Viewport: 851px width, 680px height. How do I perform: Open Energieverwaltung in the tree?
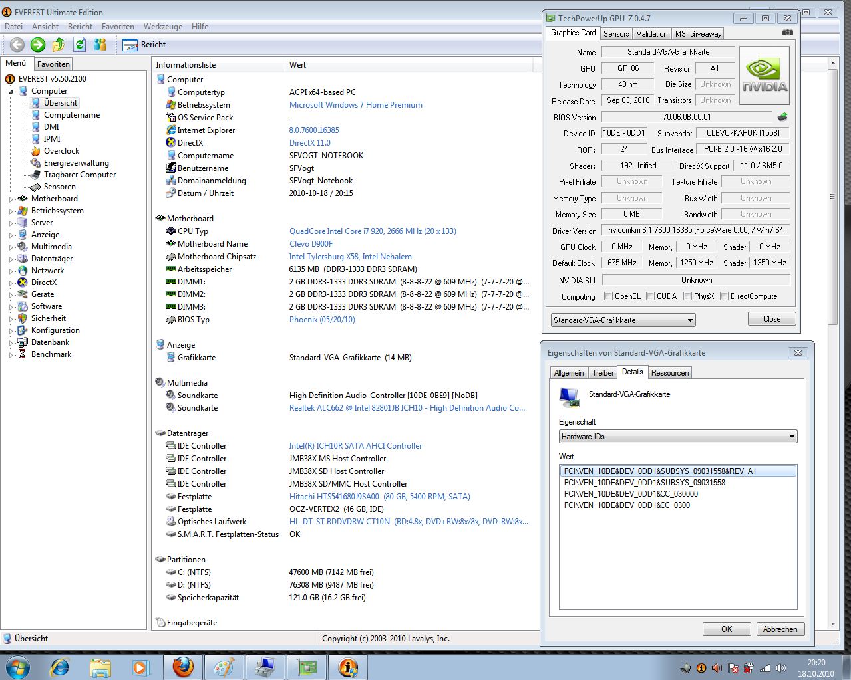[76, 163]
